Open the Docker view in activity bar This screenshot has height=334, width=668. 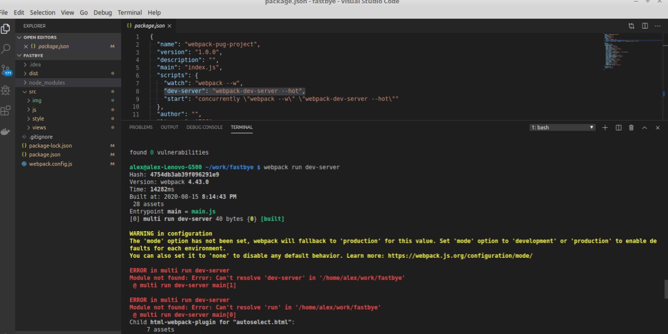[x=6, y=131]
